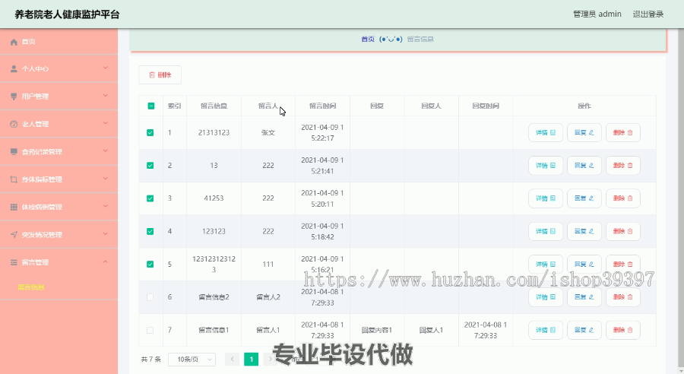Viewport: 684px width, 374px height.
Task: Delete the row with message 21313123
Action: coord(623,133)
